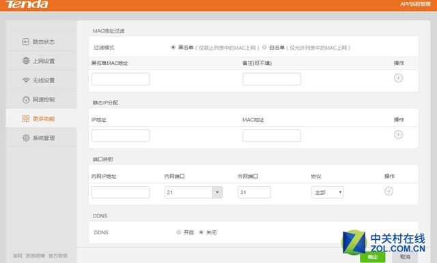Focus the static MAC地址 input field

coord(272,136)
